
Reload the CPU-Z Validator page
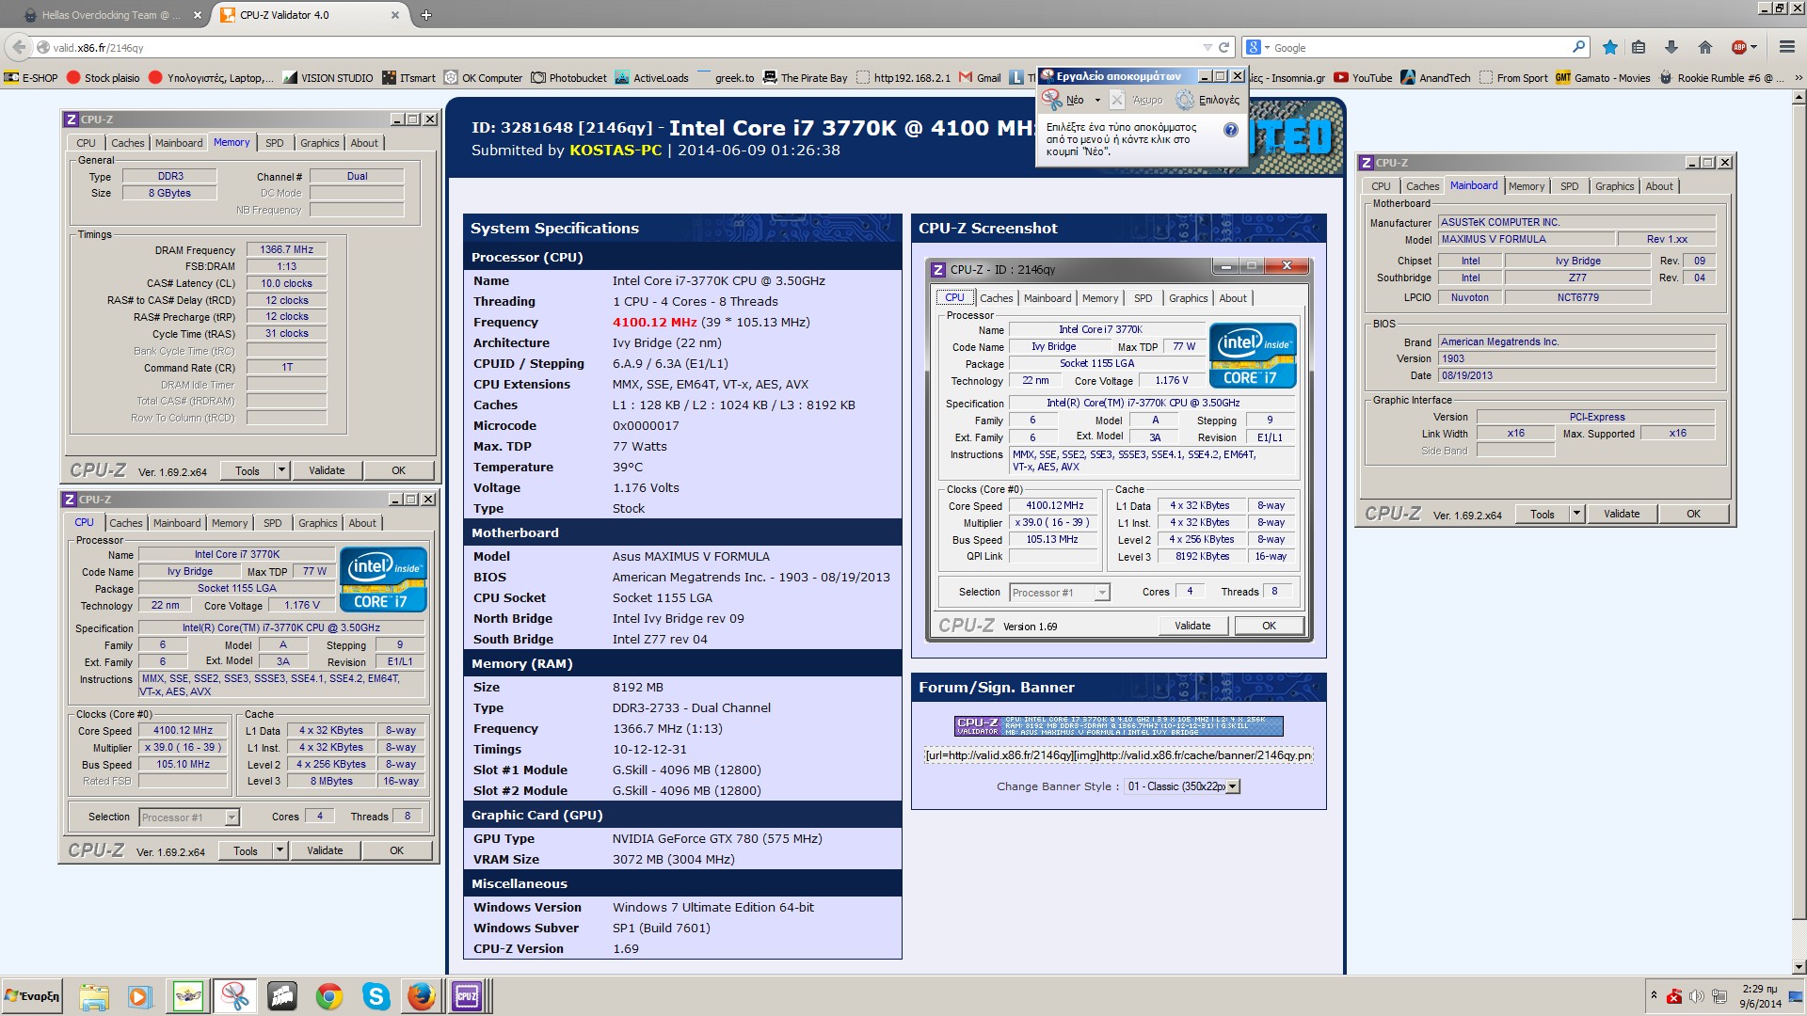(x=1224, y=47)
